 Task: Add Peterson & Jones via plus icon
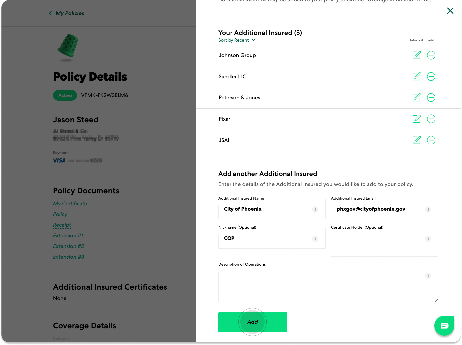tap(431, 98)
